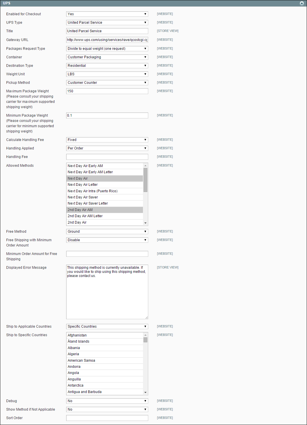The width and height of the screenshot is (307, 425).
Task: Open Calculate Handling Fee dropdown
Action: 107,140
